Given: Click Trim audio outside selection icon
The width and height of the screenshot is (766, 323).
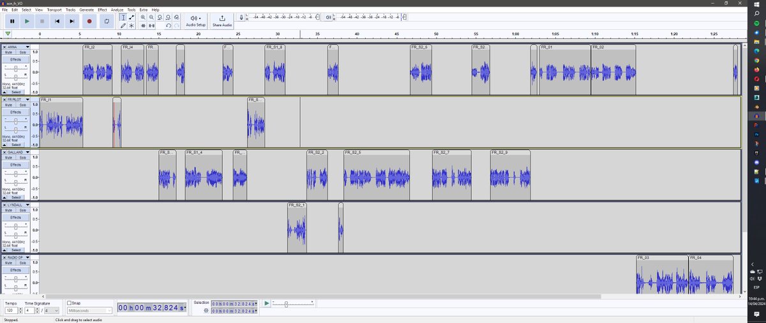Looking at the screenshot, I should (142, 26).
